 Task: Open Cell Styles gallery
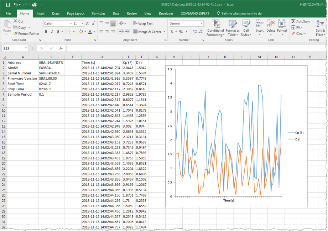tap(246, 28)
